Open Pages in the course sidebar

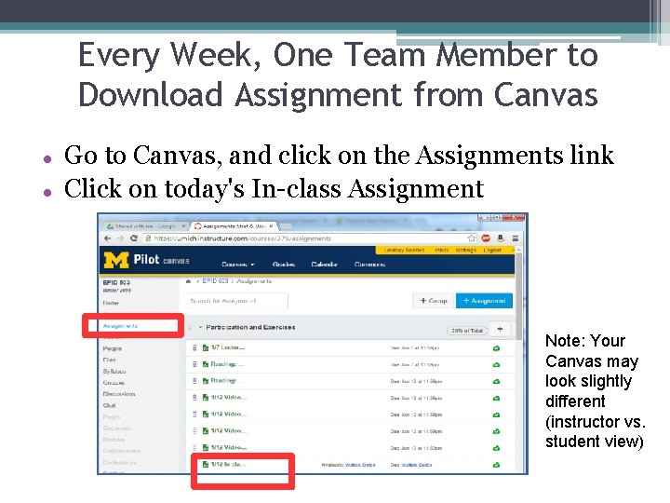tap(112, 416)
